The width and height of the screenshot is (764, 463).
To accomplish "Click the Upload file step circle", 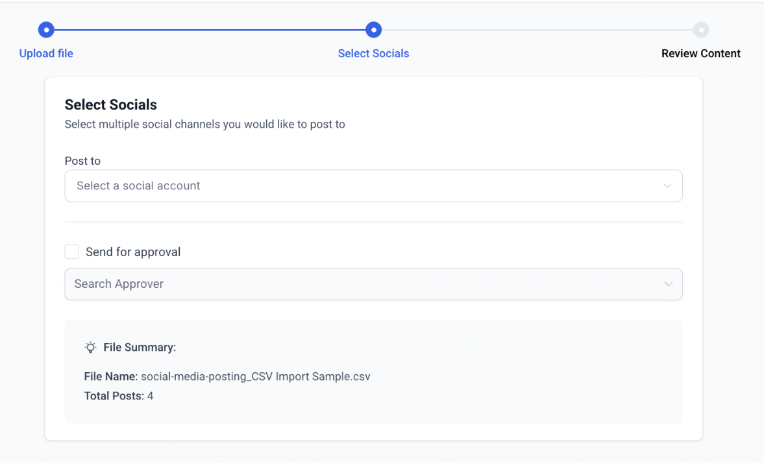I will click(x=46, y=30).
